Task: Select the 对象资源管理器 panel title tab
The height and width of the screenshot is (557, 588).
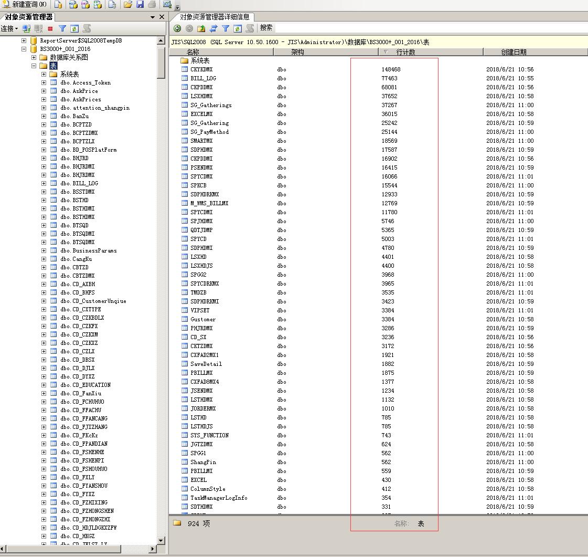Action: (x=28, y=17)
